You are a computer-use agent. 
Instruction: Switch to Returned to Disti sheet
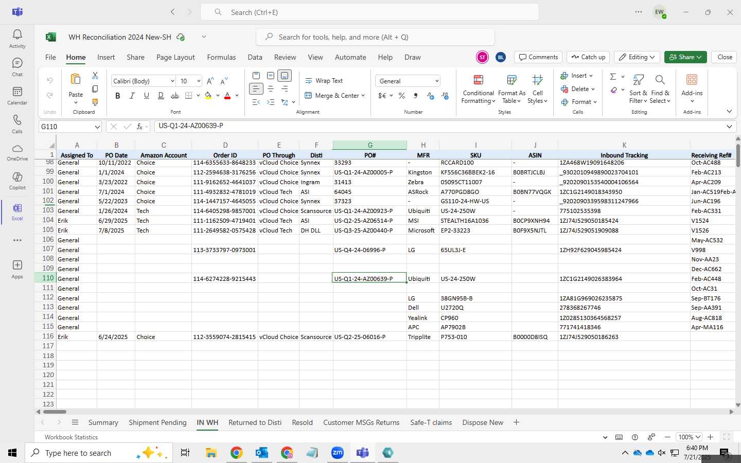click(255, 422)
